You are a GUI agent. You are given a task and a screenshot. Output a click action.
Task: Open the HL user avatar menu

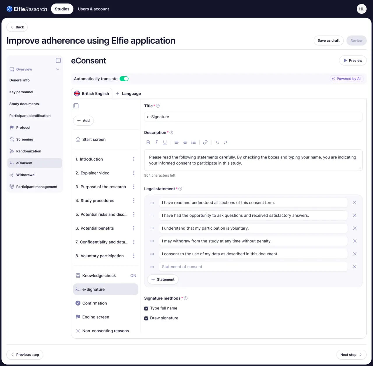pyautogui.click(x=362, y=9)
